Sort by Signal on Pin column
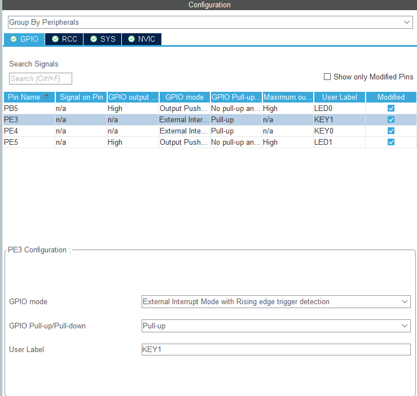 pyautogui.click(x=81, y=97)
